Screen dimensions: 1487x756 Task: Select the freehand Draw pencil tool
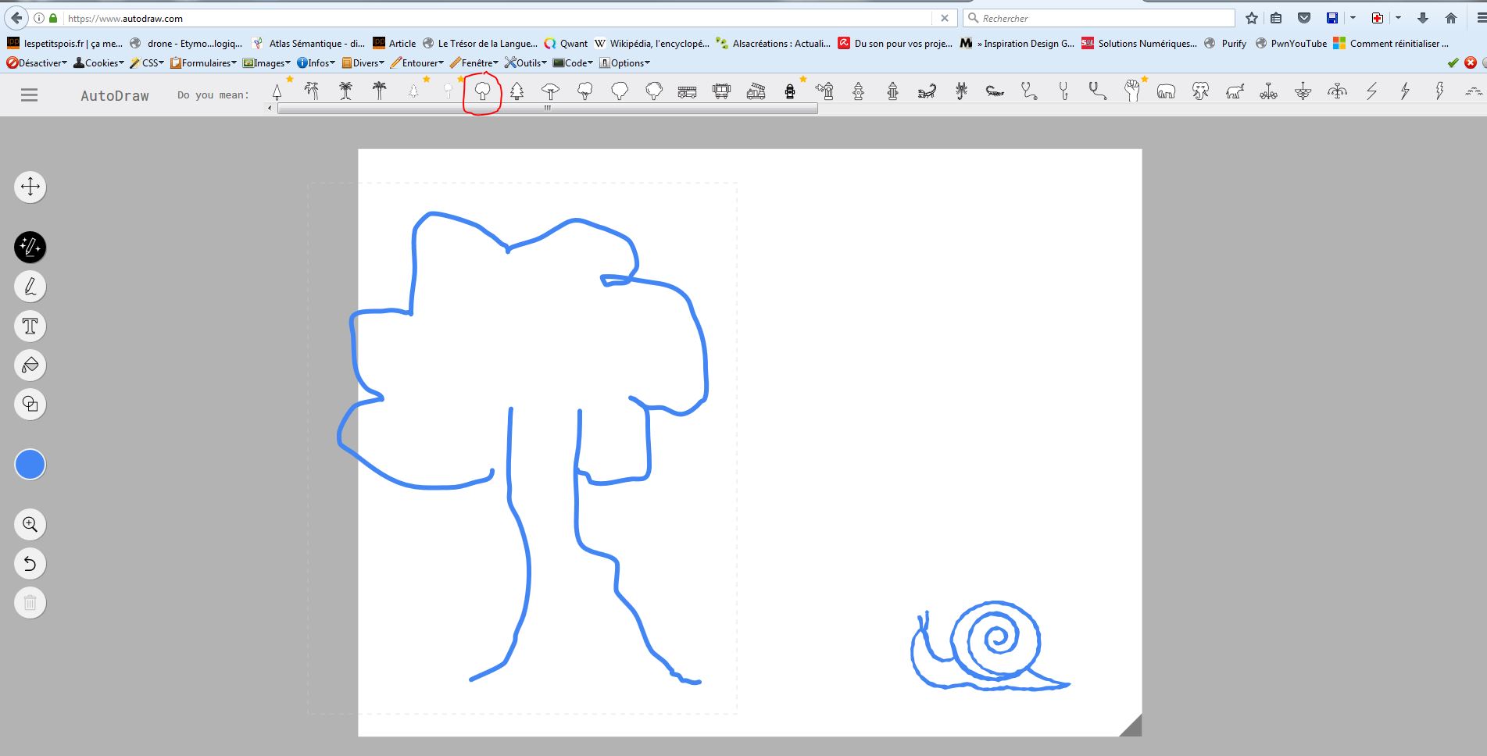click(30, 287)
